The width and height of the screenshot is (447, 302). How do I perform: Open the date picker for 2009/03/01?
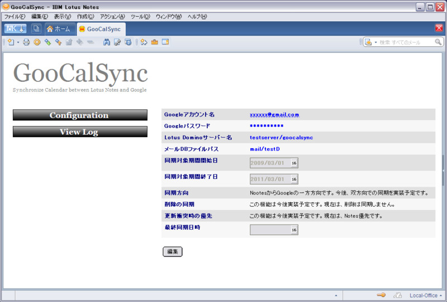point(294,163)
